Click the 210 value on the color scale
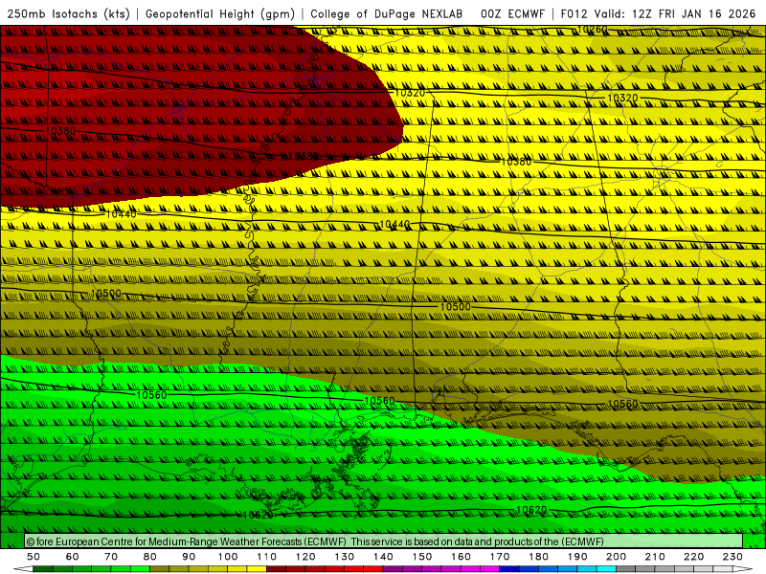Screen dimensions: 766x574 pyautogui.click(x=655, y=557)
